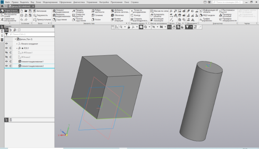259x149 pixels.
Task: Choose the Вырезать выдавливанием cut tool
Action: [x=61, y=15]
